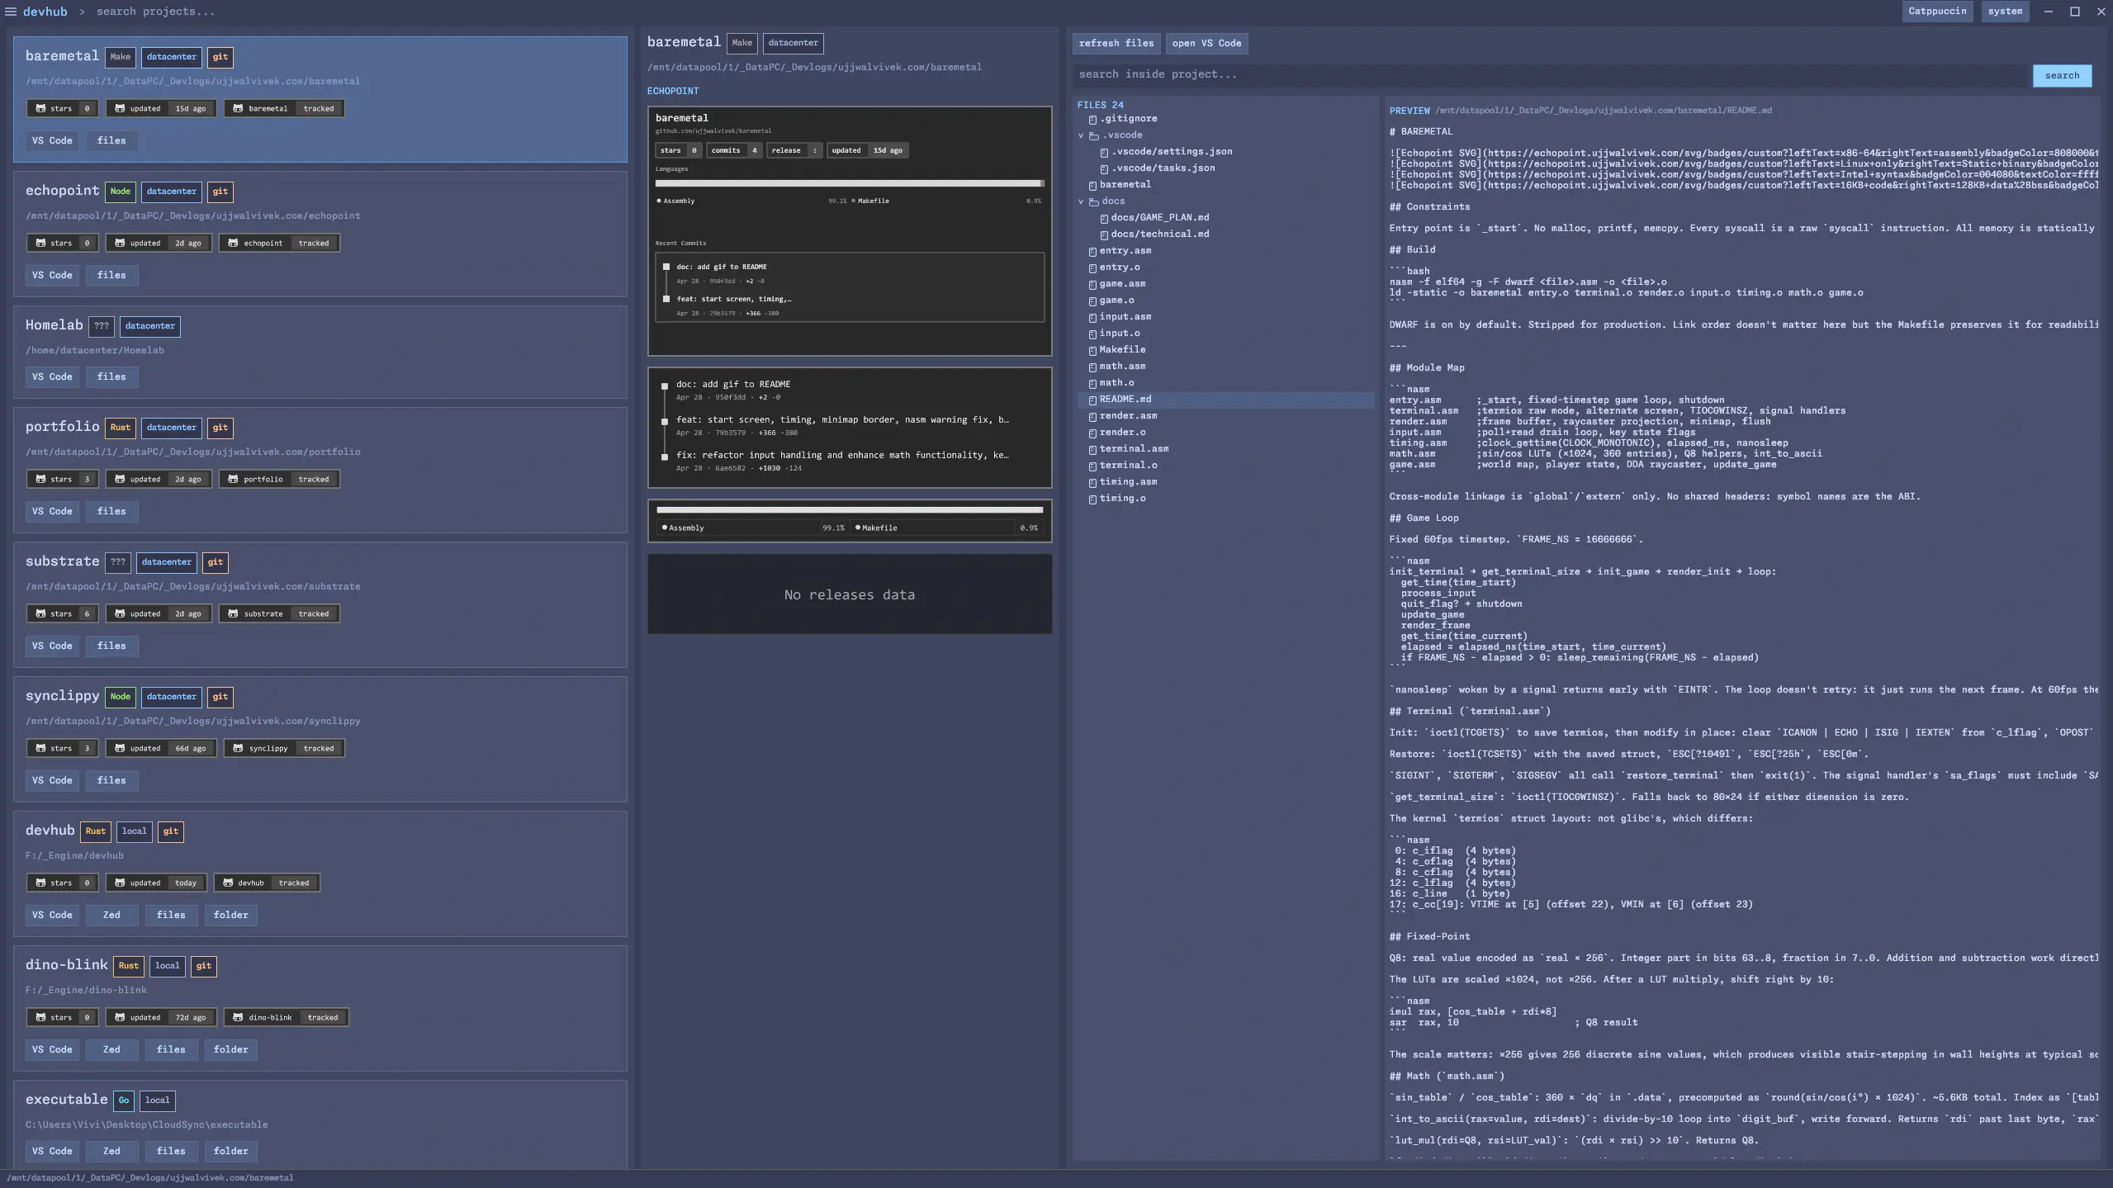
Task: Click GitHub icon in portfolio tracked badge
Action: (233, 479)
